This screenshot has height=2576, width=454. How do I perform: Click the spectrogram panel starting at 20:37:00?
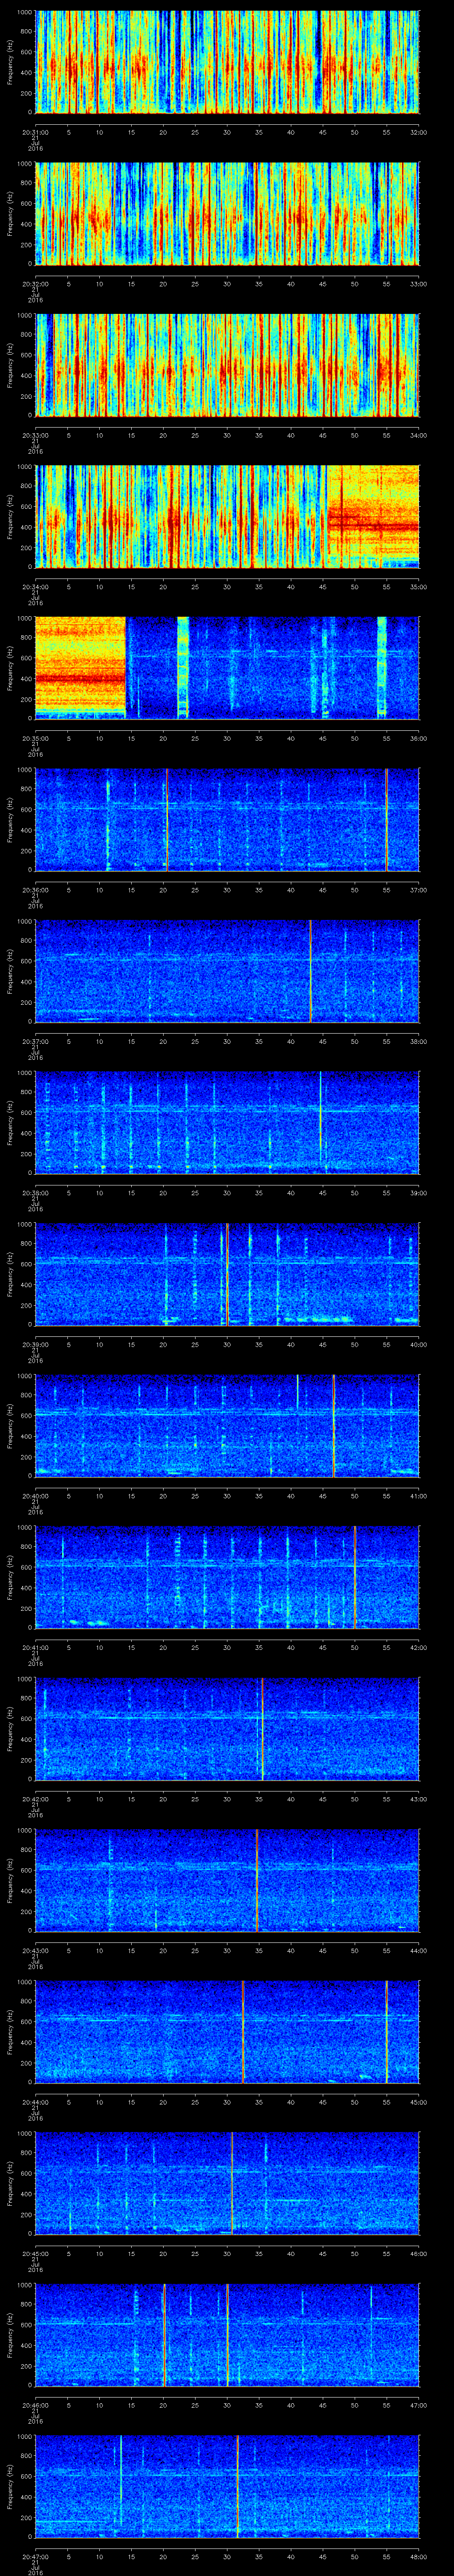point(227,972)
